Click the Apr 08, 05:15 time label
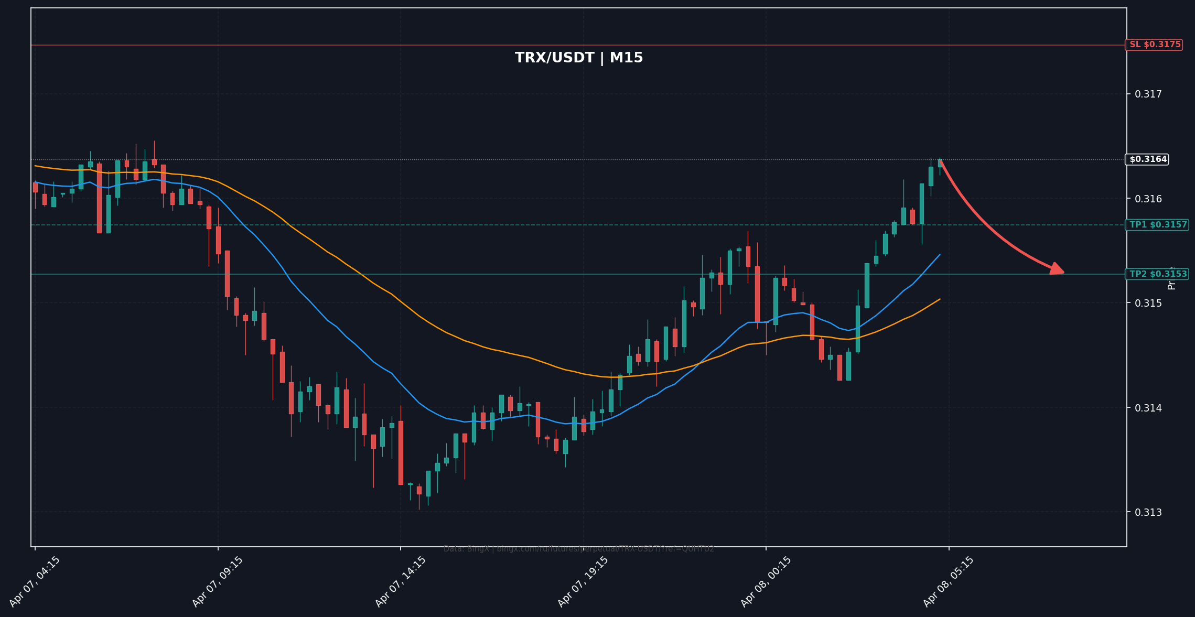The height and width of the screenshot is (617, 1195). pyautogui.click(x=948, y=582)
